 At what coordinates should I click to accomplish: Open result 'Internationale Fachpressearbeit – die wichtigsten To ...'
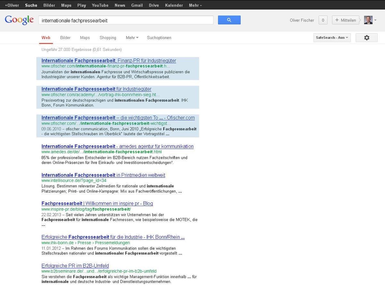118,118
